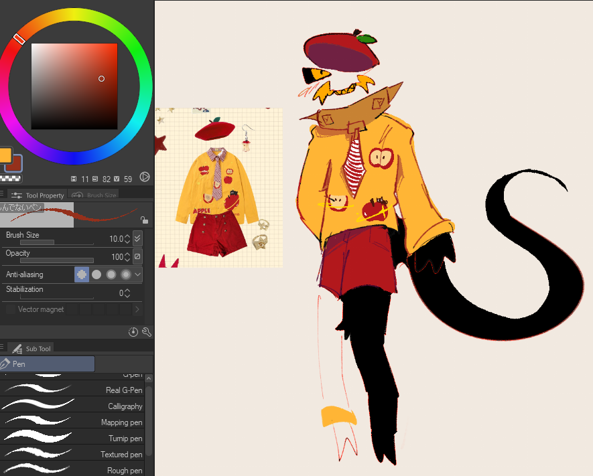
Task: Open Opacity dynamics settings button
Action: point(137,256)
